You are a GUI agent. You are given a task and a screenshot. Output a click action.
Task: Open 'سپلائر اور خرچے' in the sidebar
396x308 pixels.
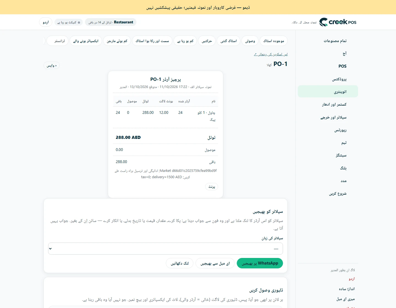328,117
